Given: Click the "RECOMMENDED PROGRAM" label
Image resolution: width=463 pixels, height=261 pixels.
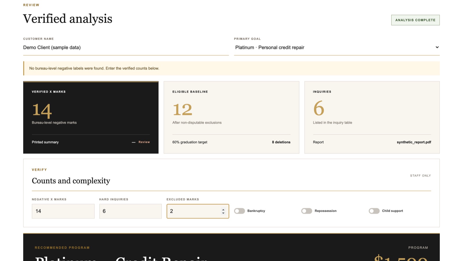Looking at the screenshot, I should [62, 248].
